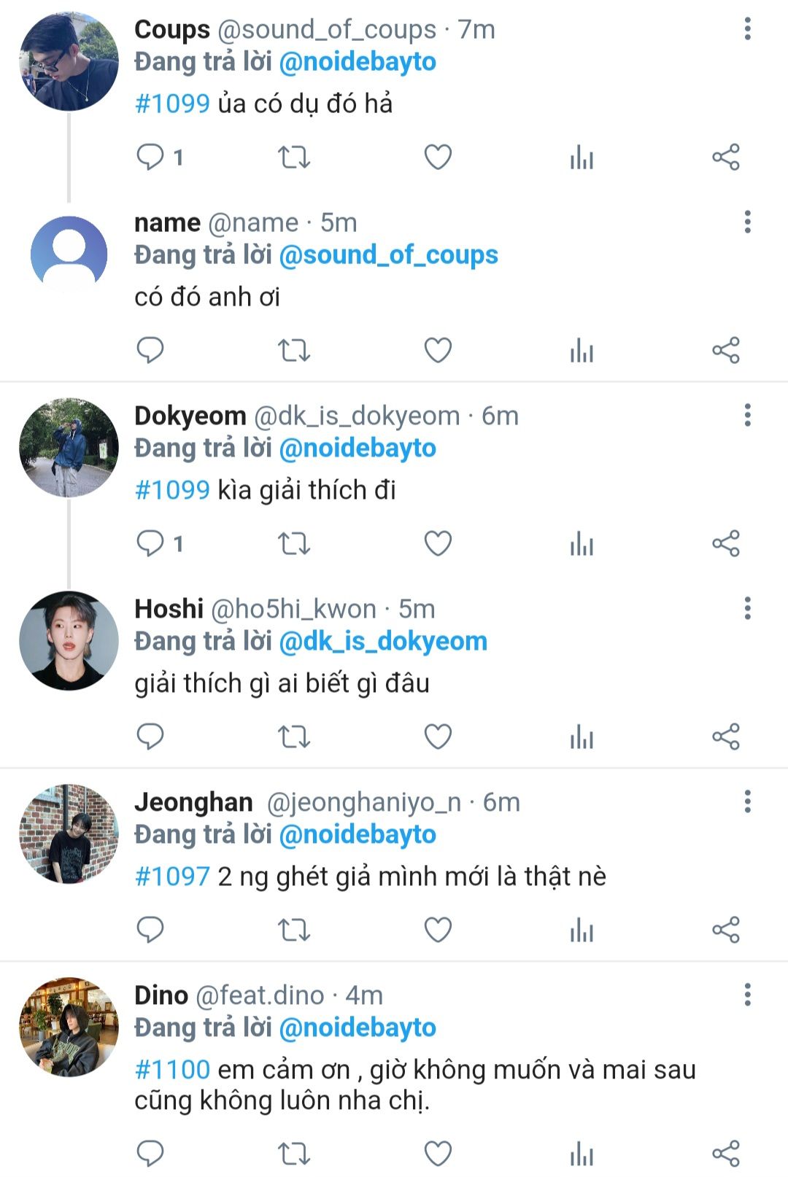Image resolution: width=788 pixels, height=1177 pixels.
Task: Like Hoshi's reply
Action: [x=438, y=737]
